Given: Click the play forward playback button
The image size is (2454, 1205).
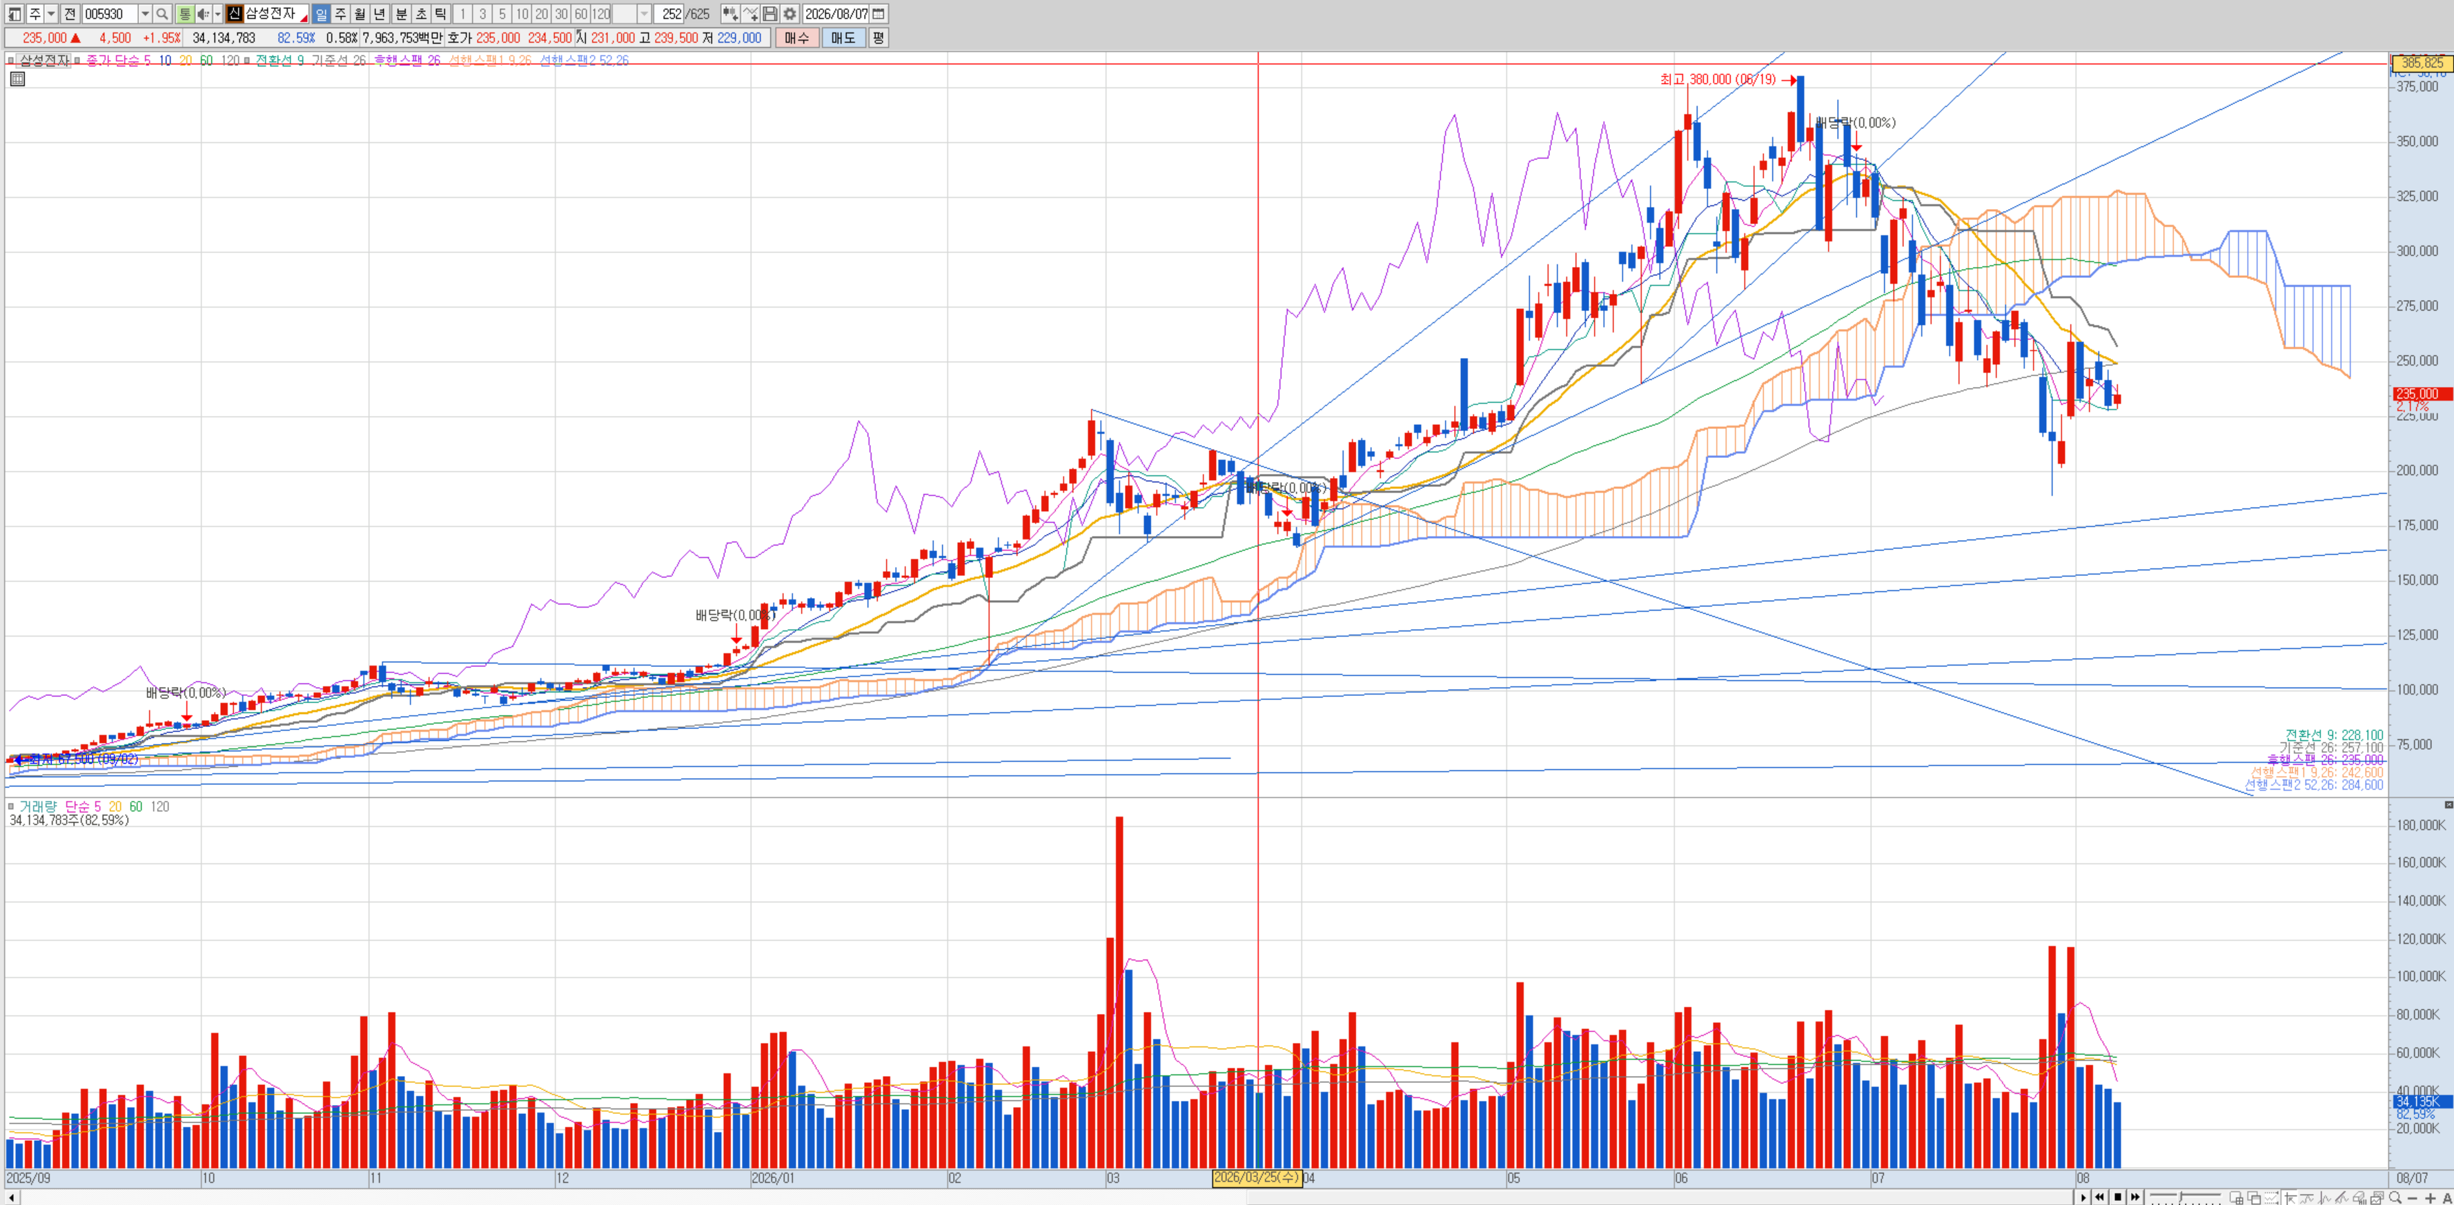Looking at the screenshot, I should 2083,1197.
